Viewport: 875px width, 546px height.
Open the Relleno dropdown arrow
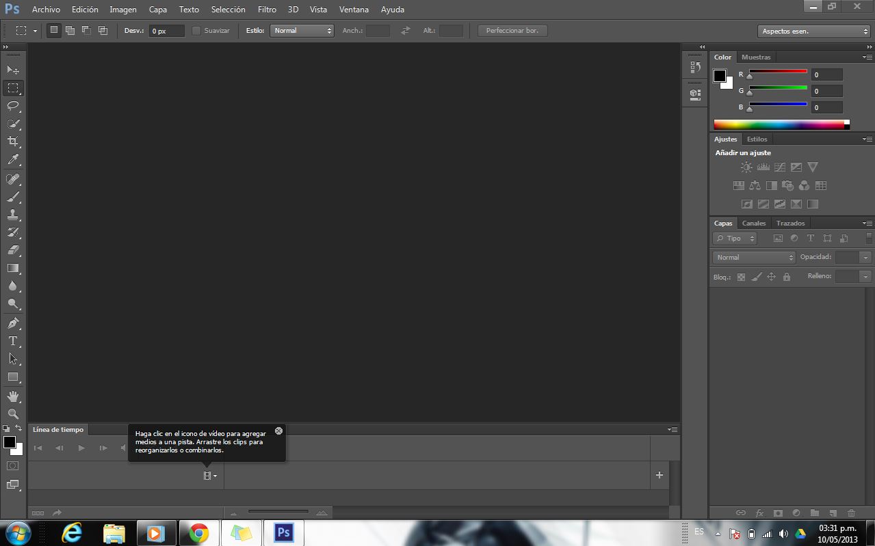pyautogui.click(x=866, y=277)
